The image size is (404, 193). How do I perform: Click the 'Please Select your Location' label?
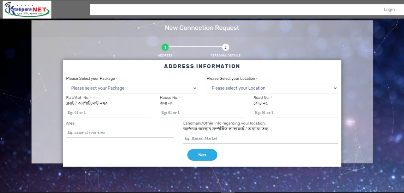pyautogui.click(x=231, y=79)
